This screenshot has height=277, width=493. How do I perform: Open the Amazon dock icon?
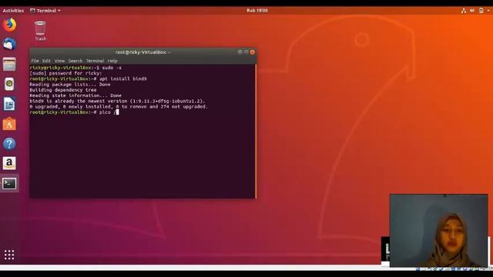point(9,163)
